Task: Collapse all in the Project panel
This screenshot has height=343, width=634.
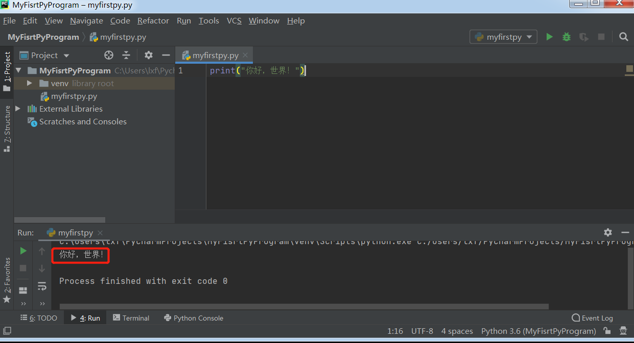Action: tap(126, 55)
